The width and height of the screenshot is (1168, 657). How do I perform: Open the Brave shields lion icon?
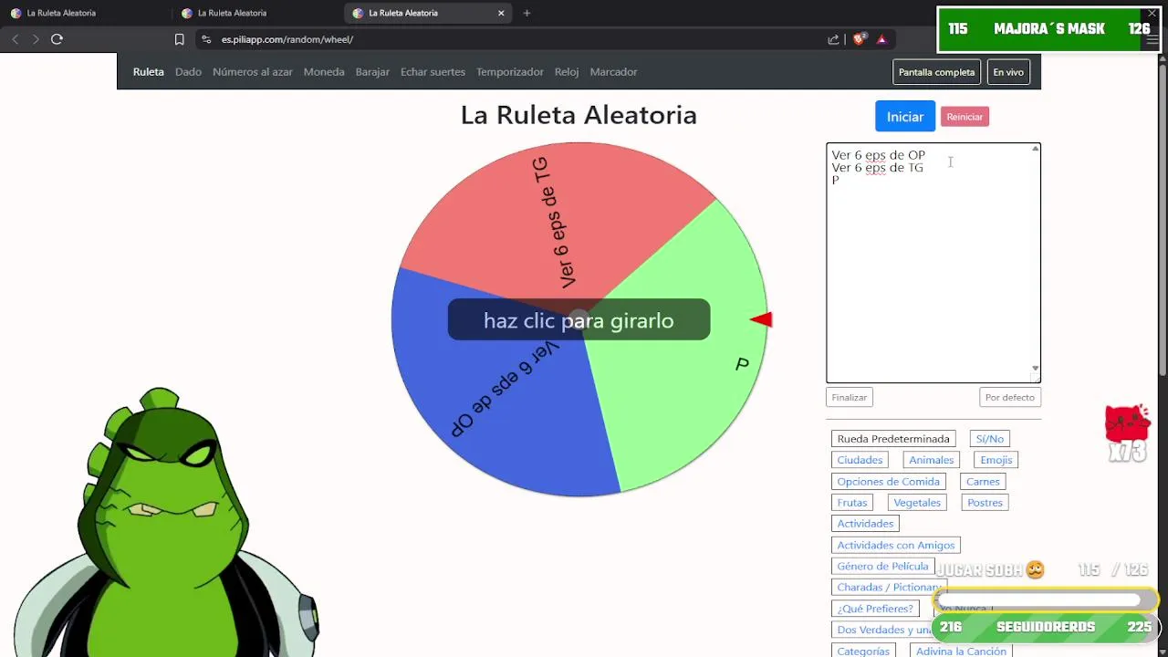coord(859,39)
